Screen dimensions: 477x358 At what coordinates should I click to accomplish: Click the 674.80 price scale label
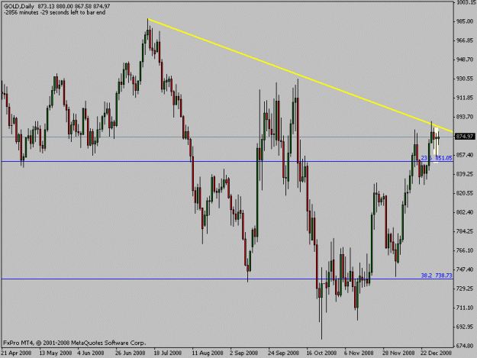[464, 346]
